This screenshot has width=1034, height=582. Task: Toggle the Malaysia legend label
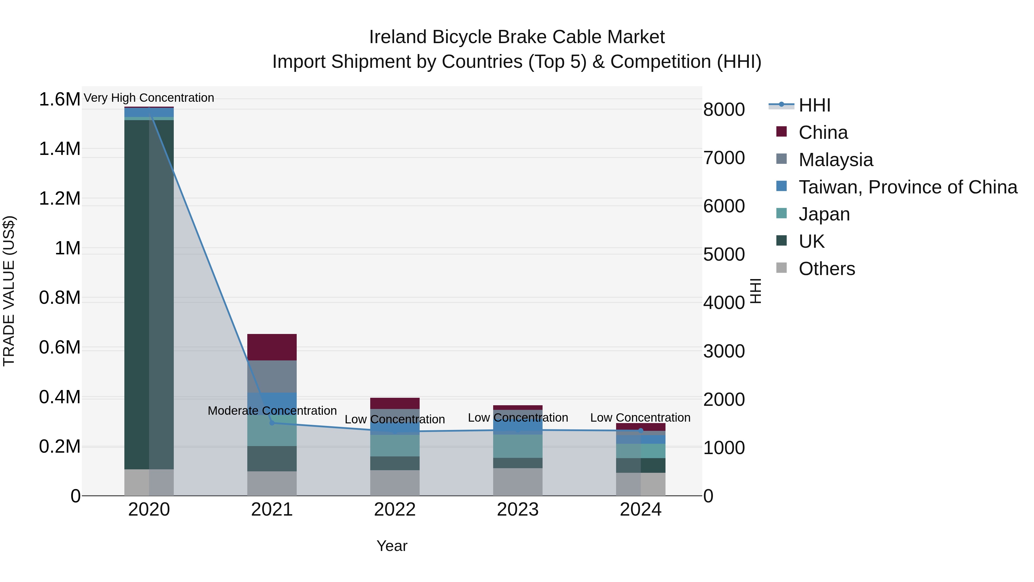836,160
